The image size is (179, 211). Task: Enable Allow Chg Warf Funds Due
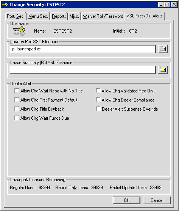click(17, 118)
